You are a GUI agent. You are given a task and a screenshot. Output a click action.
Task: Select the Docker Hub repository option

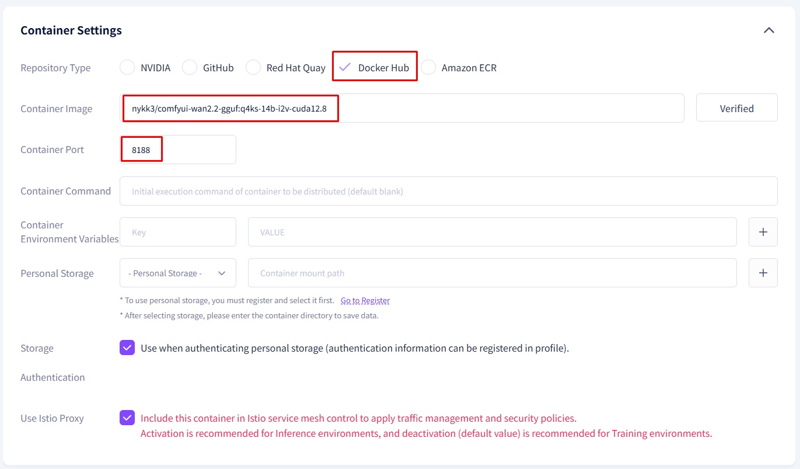pos(383,68)
